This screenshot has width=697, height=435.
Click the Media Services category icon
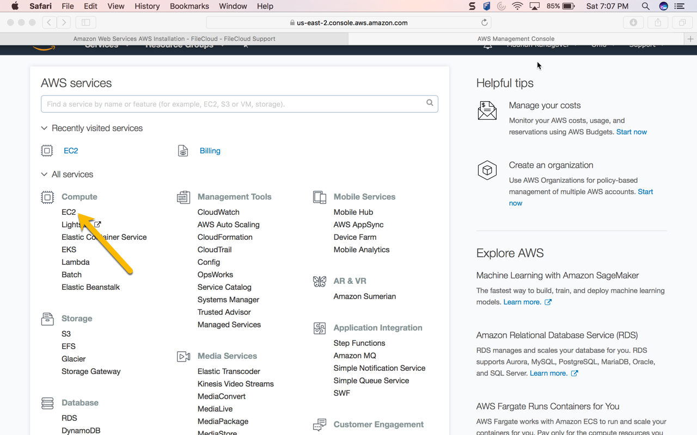[x=183, y=356]
